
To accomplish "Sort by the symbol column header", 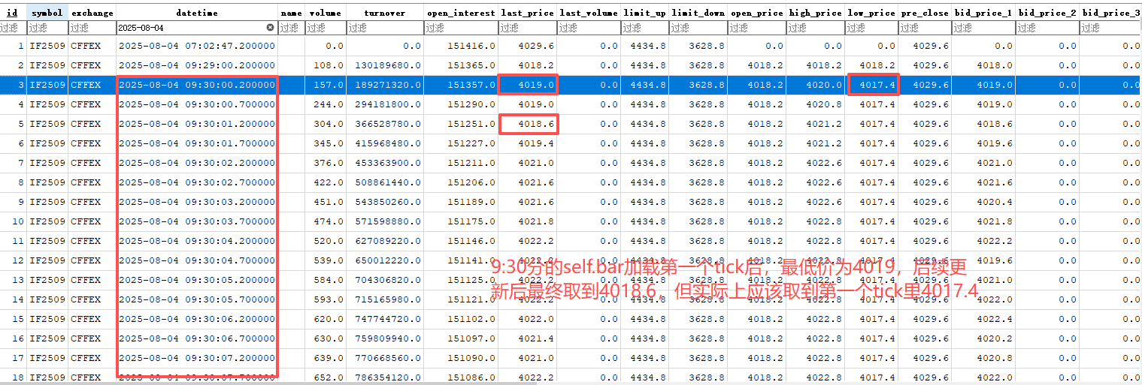I will tap(47, 13).
